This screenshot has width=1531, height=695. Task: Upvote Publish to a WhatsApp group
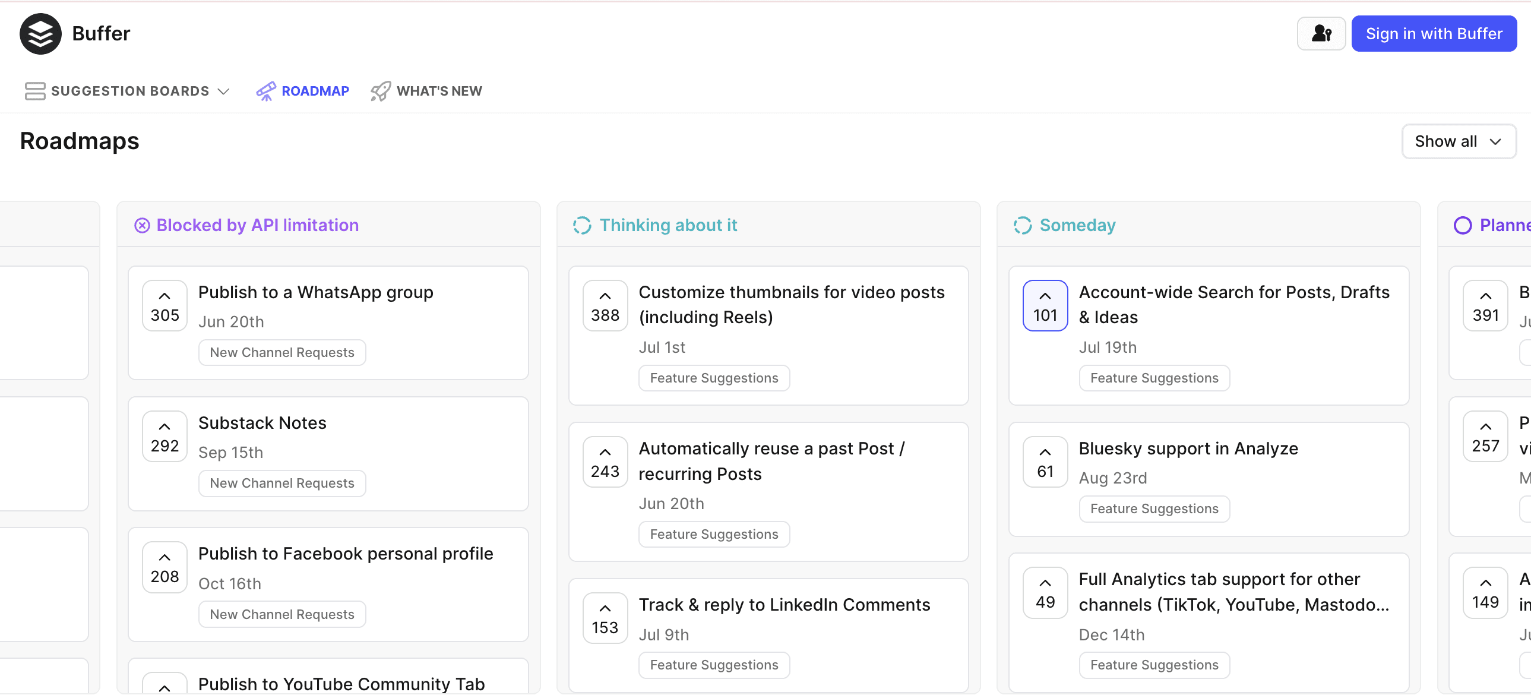165,305
